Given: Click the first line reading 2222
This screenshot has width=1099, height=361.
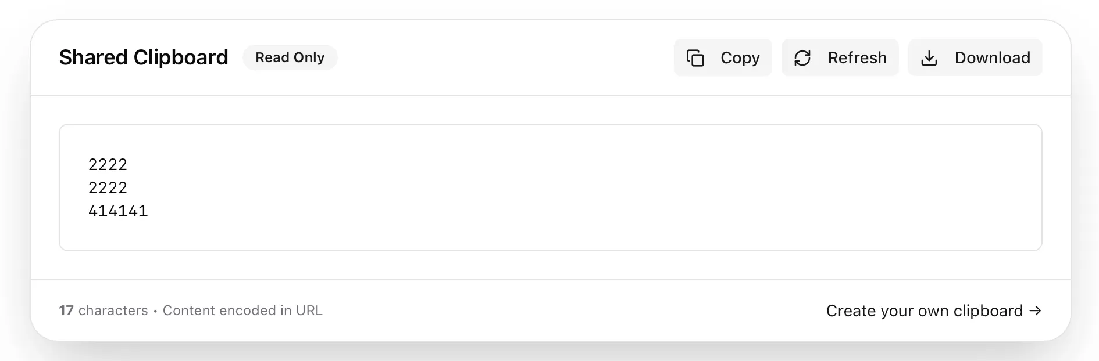Looking at the screenshot, I should (108, 165).
